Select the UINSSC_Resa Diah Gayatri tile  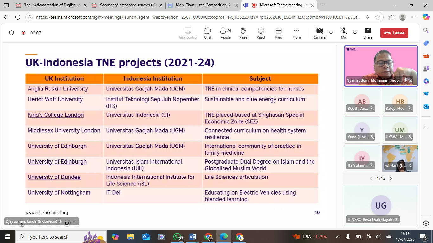(381, 206)
